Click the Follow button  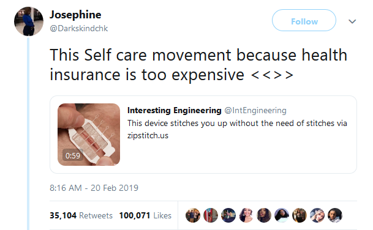pyautogui.click(x=304, y=20)
